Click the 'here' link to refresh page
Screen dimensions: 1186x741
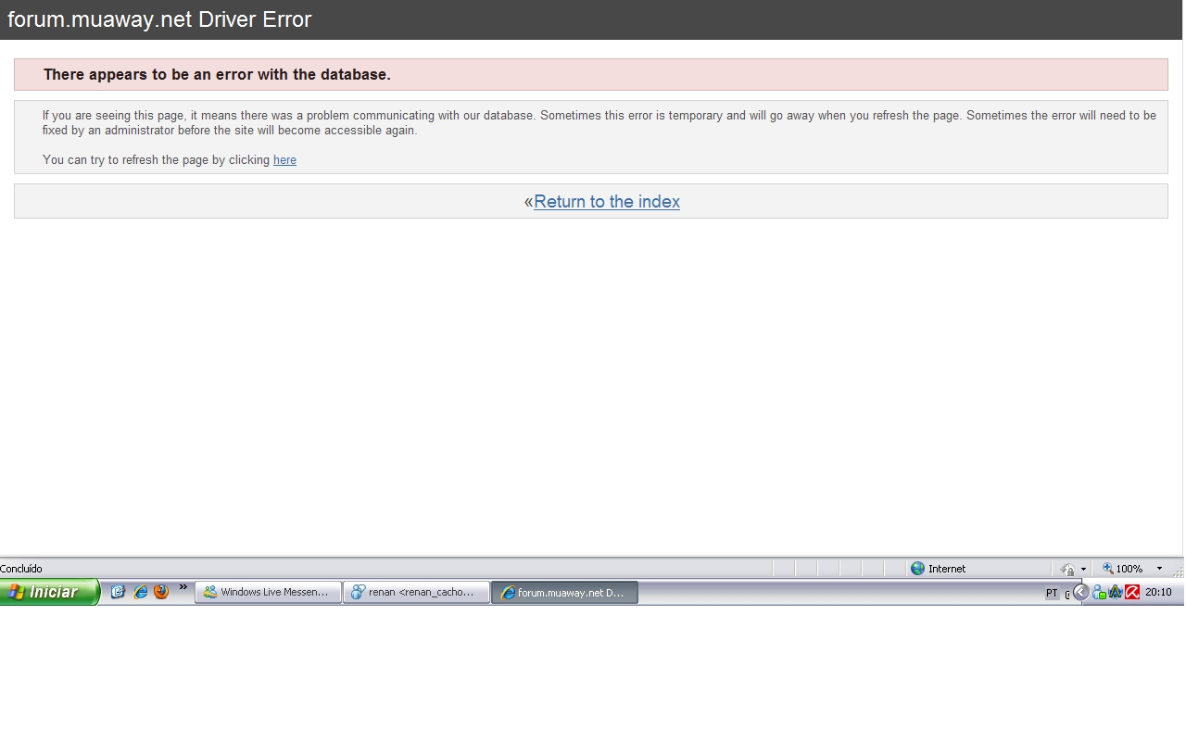coord(284,160)
